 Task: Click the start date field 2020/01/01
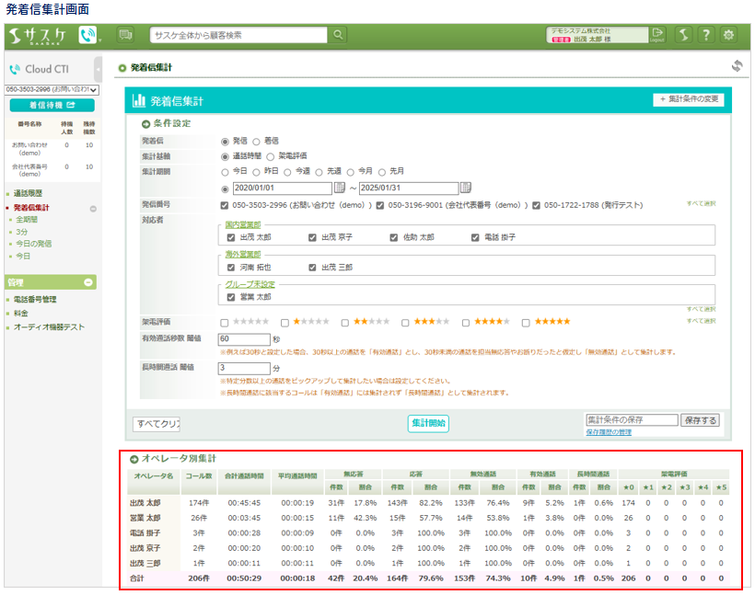[282, 189]
